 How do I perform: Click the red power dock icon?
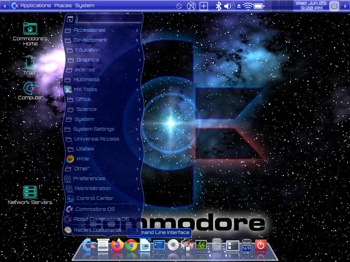coord(261,245)
